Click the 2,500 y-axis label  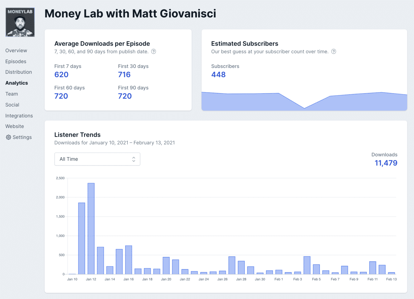(60, 178)
